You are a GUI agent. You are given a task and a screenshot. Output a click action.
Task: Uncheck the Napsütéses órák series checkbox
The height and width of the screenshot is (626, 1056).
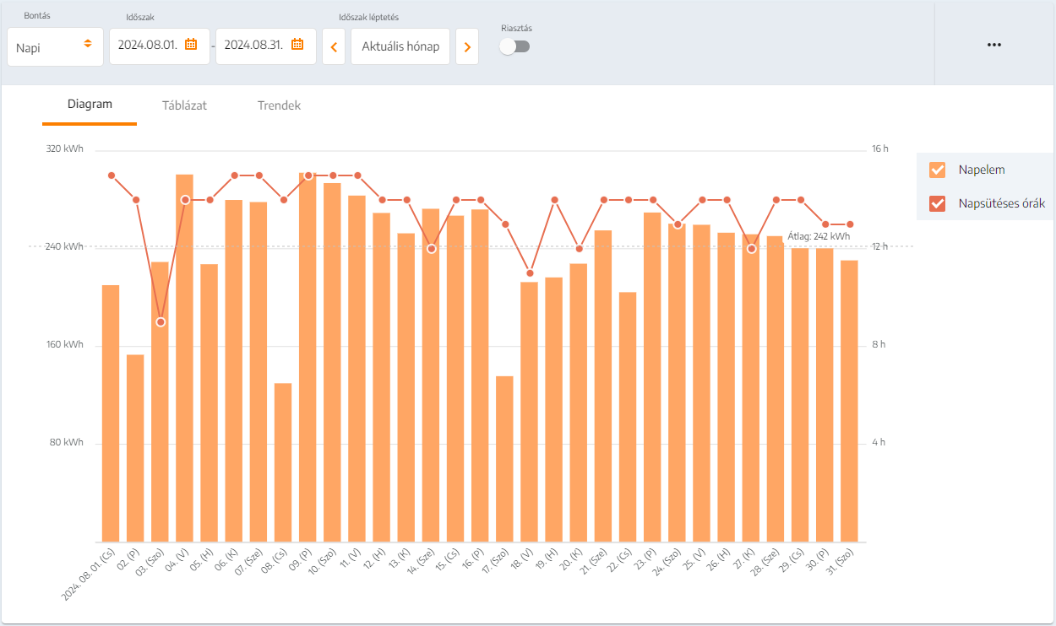click(937, 203)
